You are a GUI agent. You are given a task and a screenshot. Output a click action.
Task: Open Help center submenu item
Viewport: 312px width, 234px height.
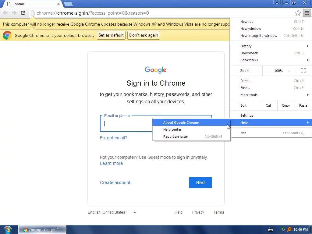191,129
